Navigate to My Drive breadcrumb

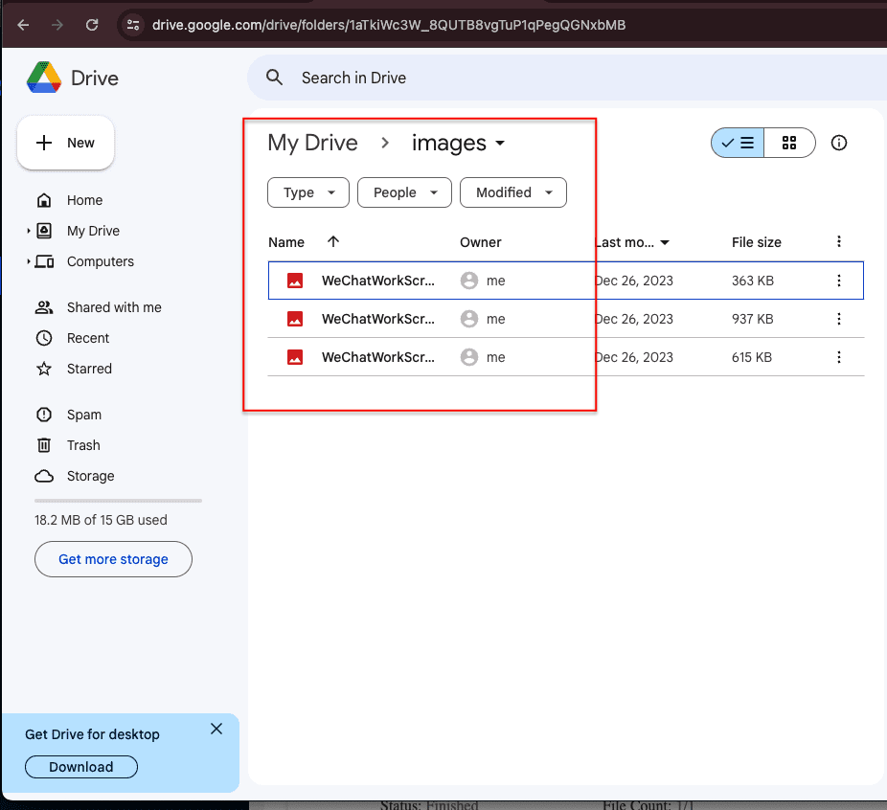click(313, 143)
